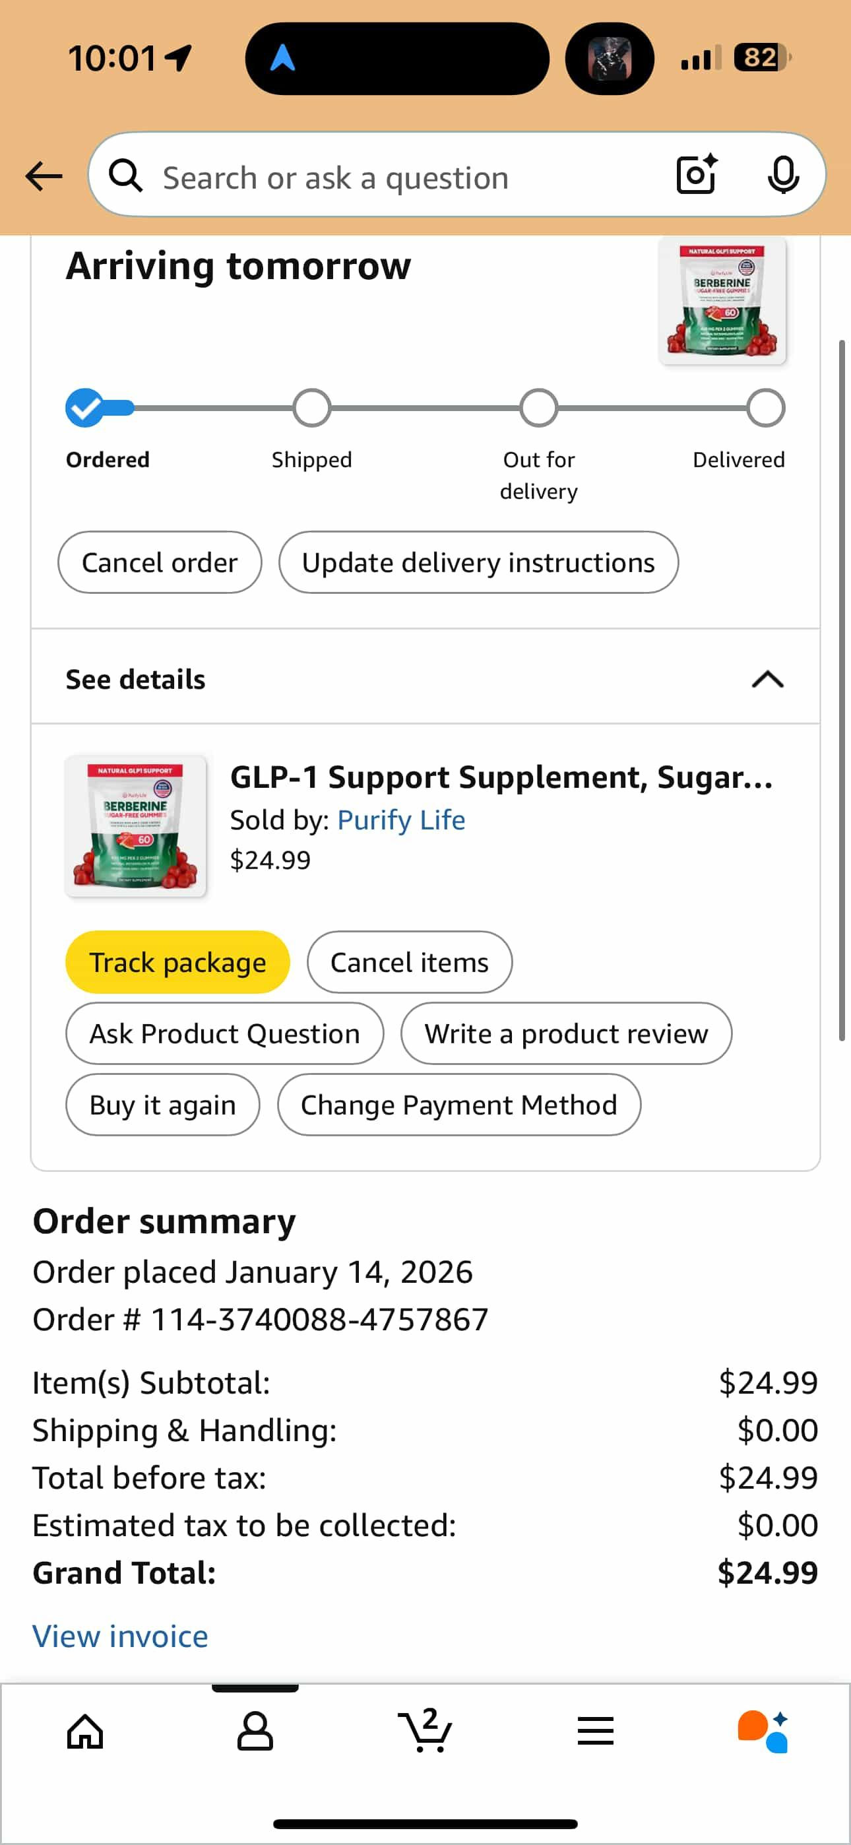Image resolution: width=851 pixels, height=1845 pixels.
Task: Open the Rufus AI assistant icon
Action: [x=764, y=1732]
